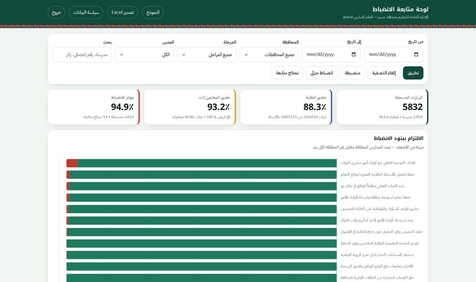Screen dimensions: 476x282
Task: Click the لوحة متابعة الانضباط title
Action: [x=400, y=9]
